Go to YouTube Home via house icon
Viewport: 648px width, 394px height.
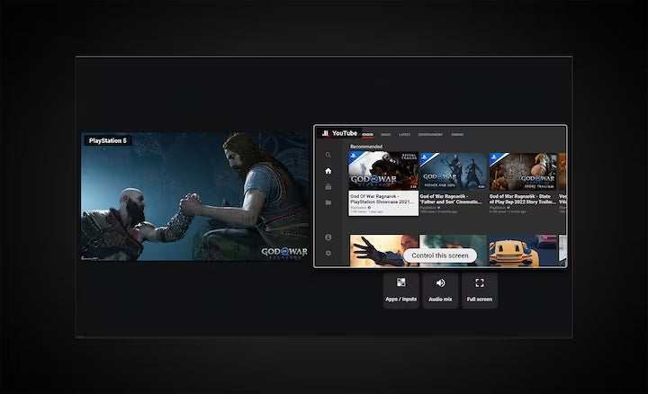328,171
